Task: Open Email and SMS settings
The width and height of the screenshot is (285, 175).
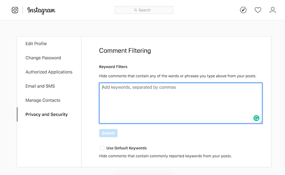Action: 40,86
